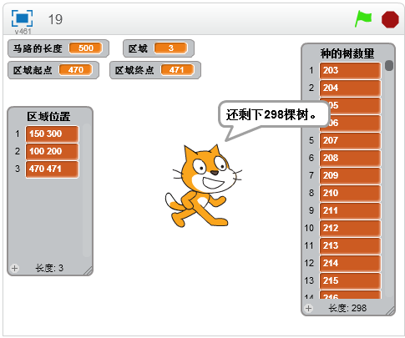Click the '种的树数里' list title
Screen dimensions: 405x338
coord(347,53)
